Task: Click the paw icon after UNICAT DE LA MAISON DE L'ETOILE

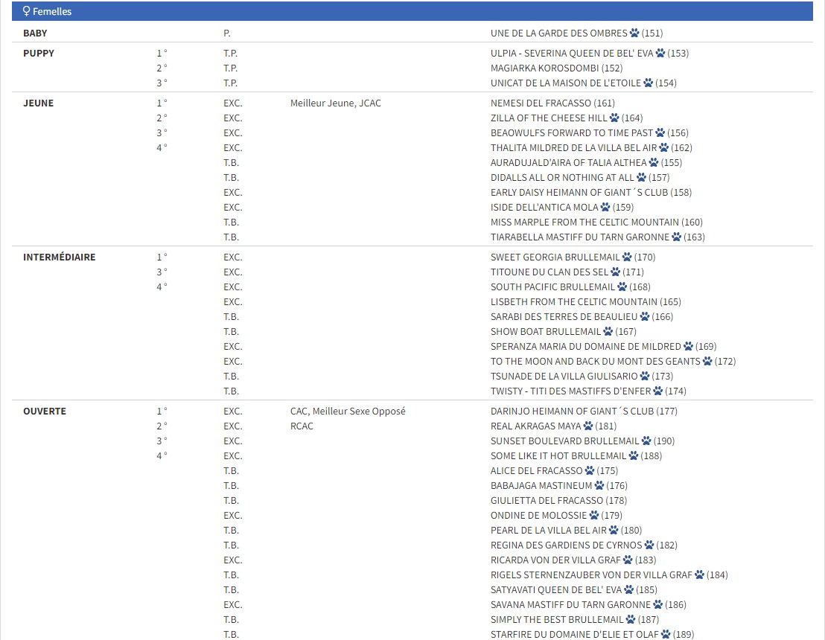Action: point(649,83)
